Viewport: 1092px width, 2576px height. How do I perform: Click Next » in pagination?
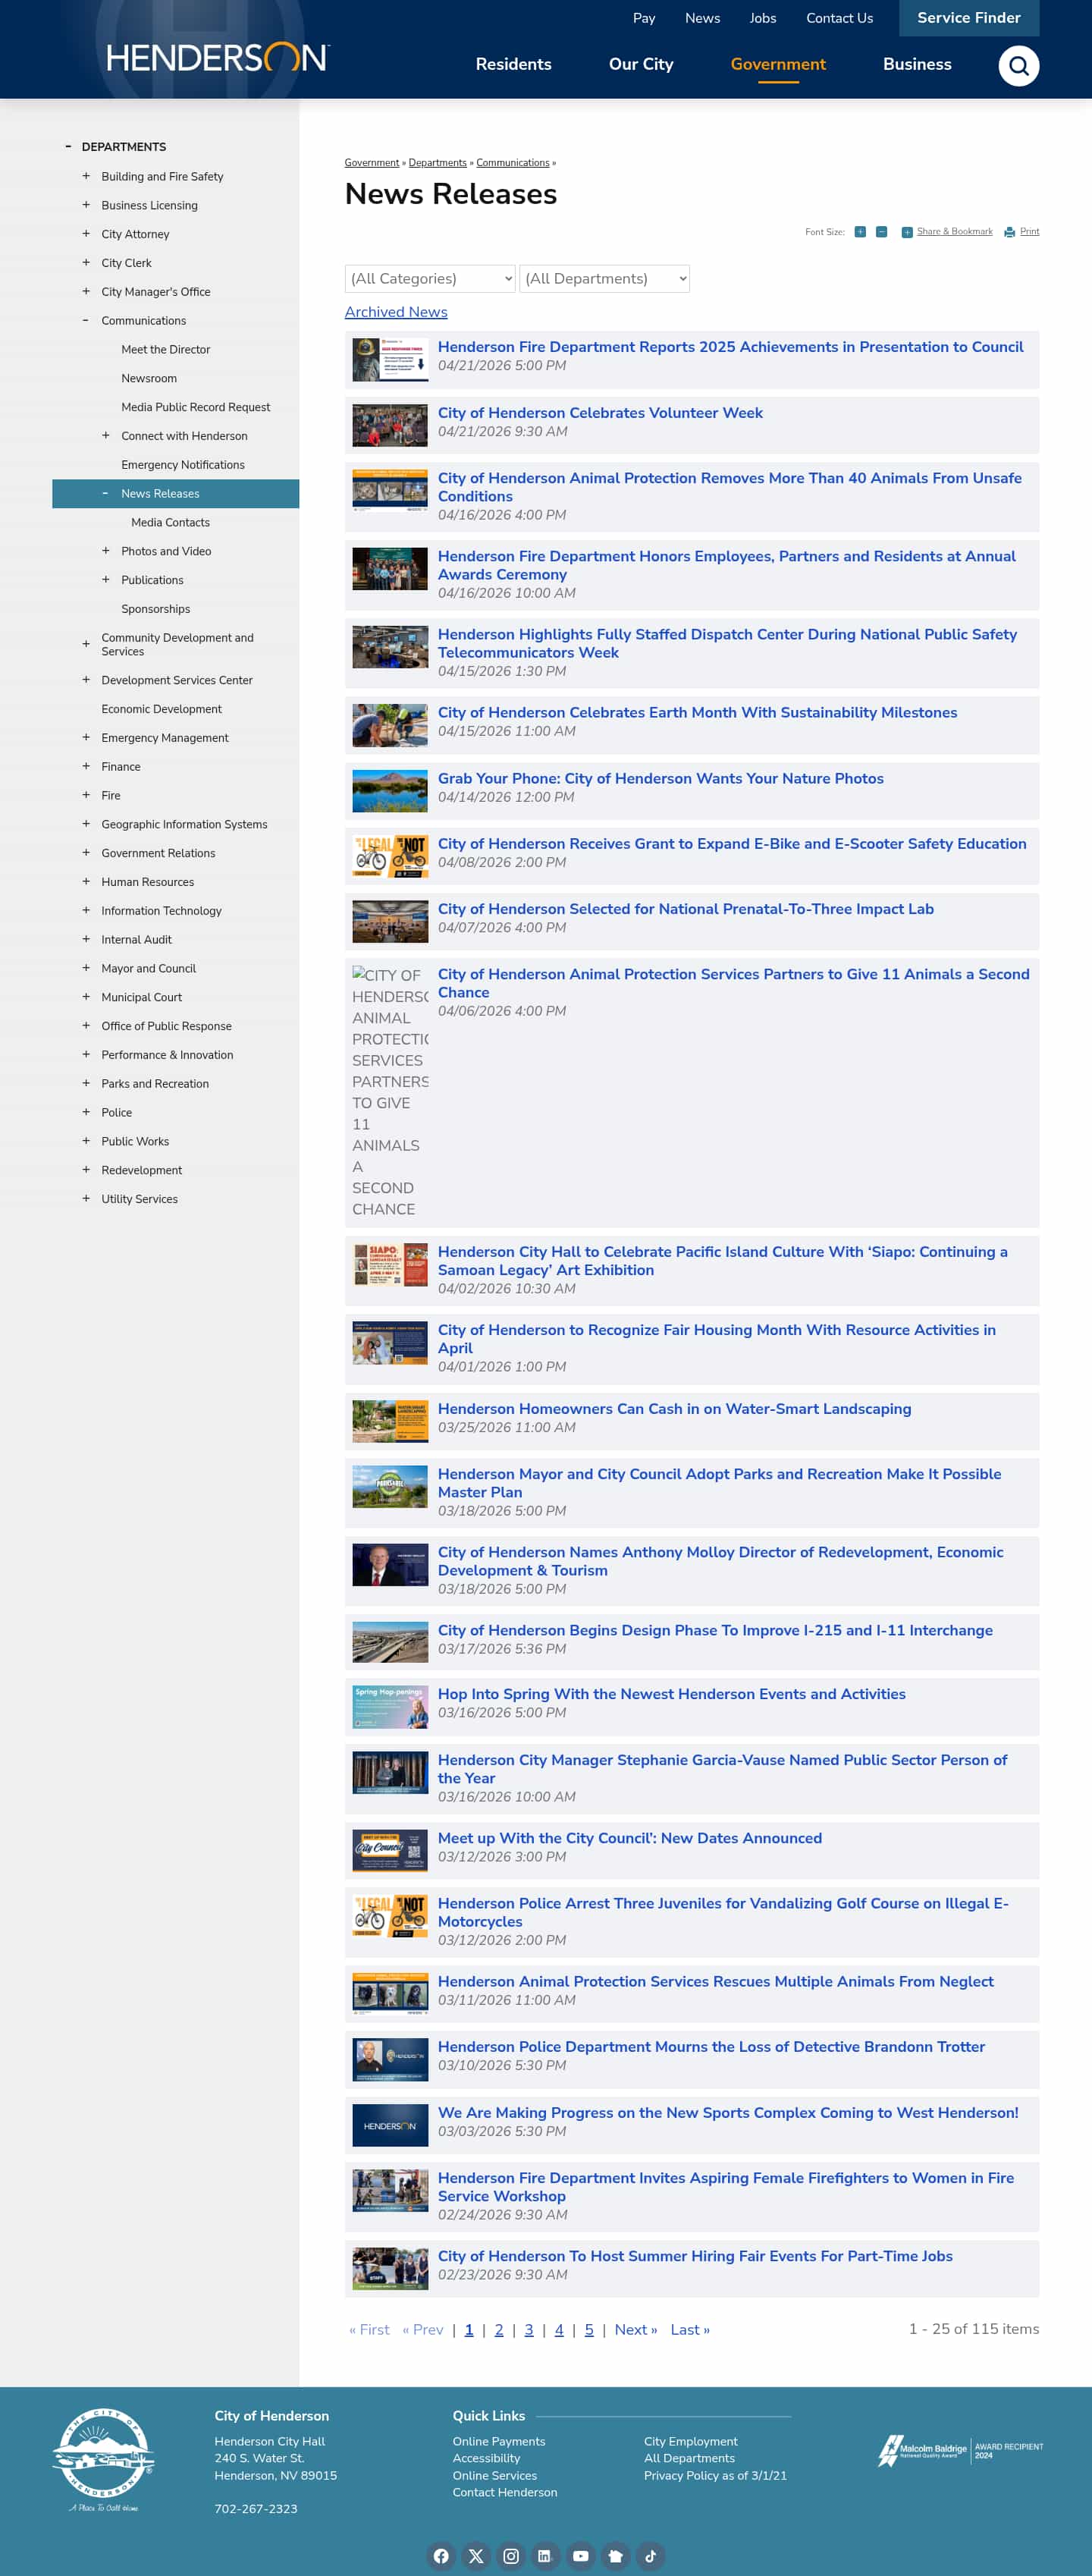point(636,2329)
